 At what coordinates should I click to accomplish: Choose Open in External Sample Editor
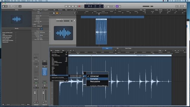[59, 81]
